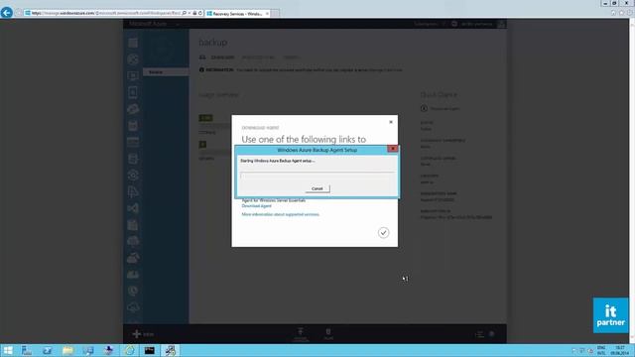The height and width of the screenshot is (357, 635).
Task: Open Web Sites icon in Azure sidebar
Action: [x=133, y=59]
